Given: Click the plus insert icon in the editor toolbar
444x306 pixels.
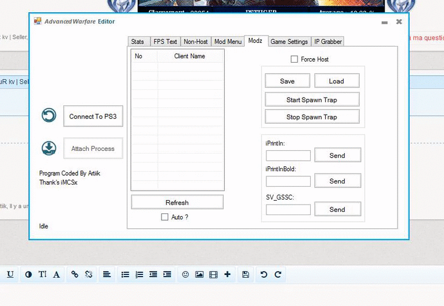Looking at the screenshot, I should click(x=227, y=274).
